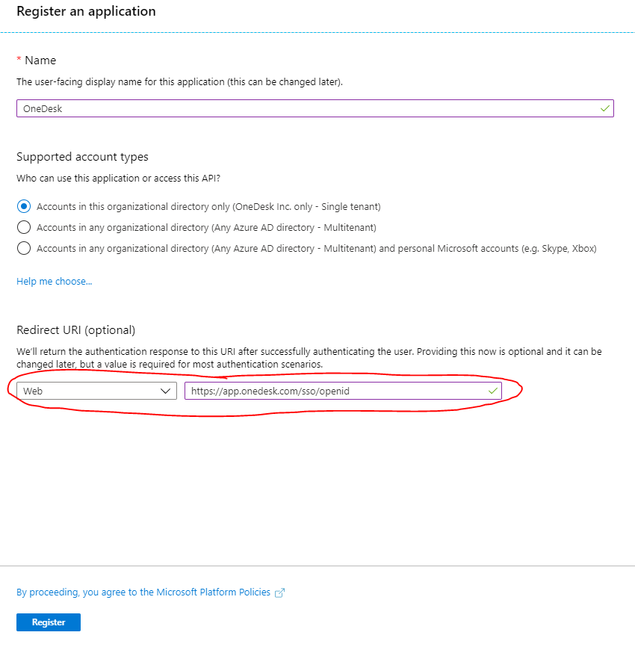
Task: Click the "Supported account types" heading
Action: [83, 157]
